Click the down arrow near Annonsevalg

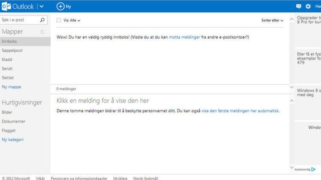coord(292,167)
